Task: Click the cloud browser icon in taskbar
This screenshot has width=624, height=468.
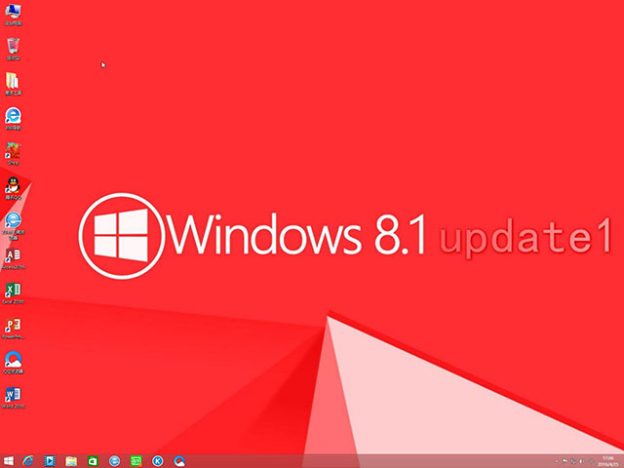Action: click(x=179, y=460)
